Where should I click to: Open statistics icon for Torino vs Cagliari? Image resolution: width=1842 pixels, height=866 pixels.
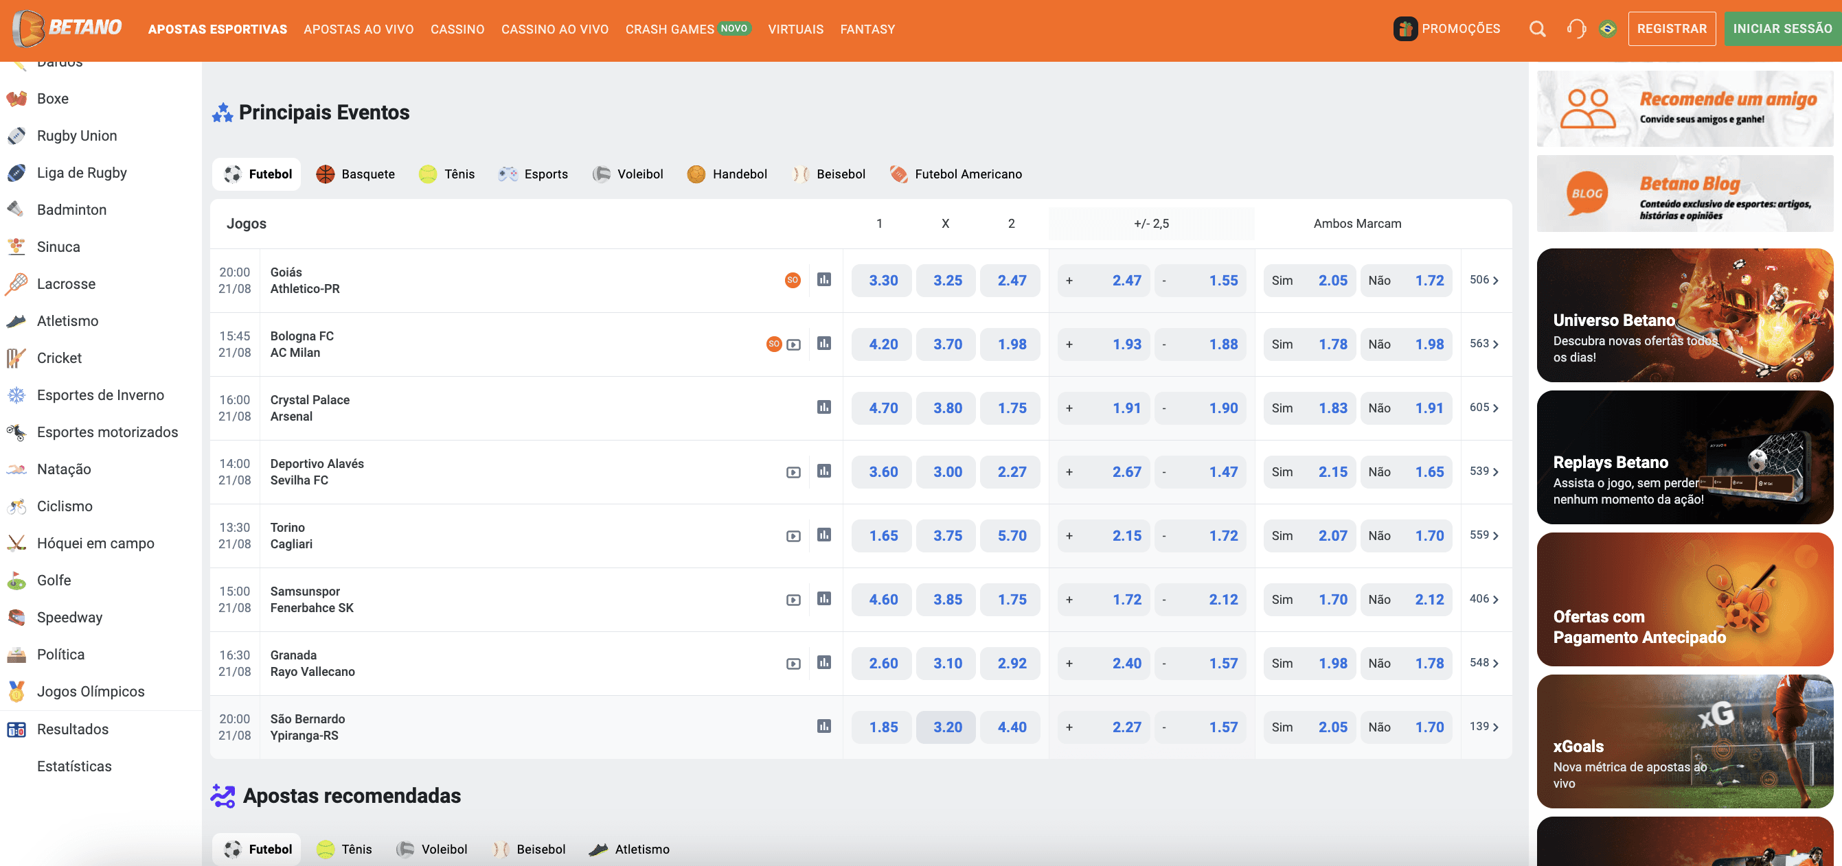coord(823,535)
